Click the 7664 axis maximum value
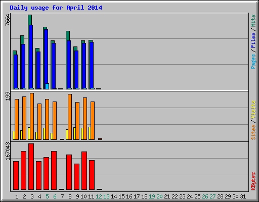 pyautogui.click(x=8, y=20)
